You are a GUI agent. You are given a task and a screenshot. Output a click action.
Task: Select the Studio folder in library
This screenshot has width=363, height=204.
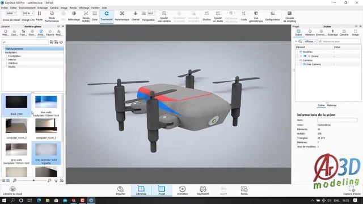[12, 67]
